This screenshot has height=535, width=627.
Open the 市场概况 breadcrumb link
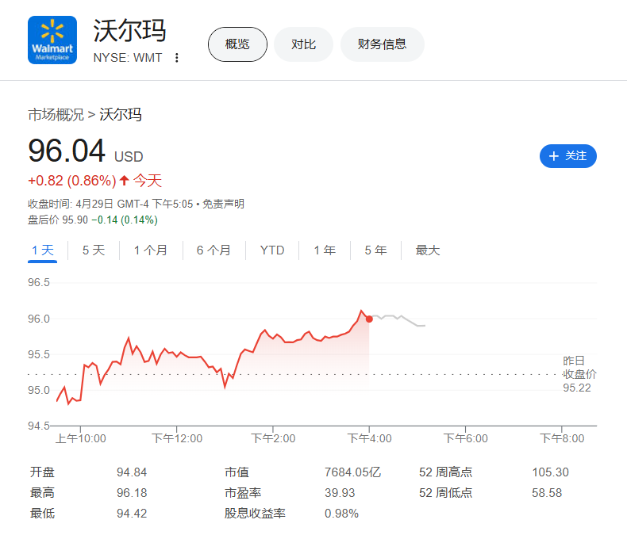(56, 115)
